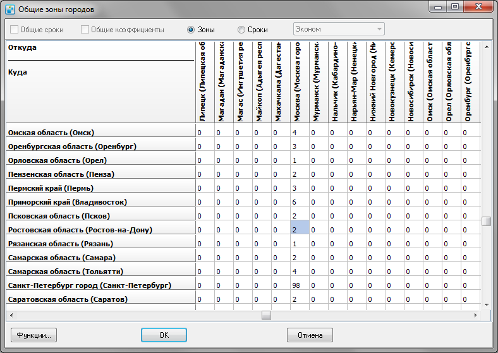Image resolution: width=498 pixels, height=353 pixels.
Task: Click the 'Омск' column header
Action: click(432, 82)
